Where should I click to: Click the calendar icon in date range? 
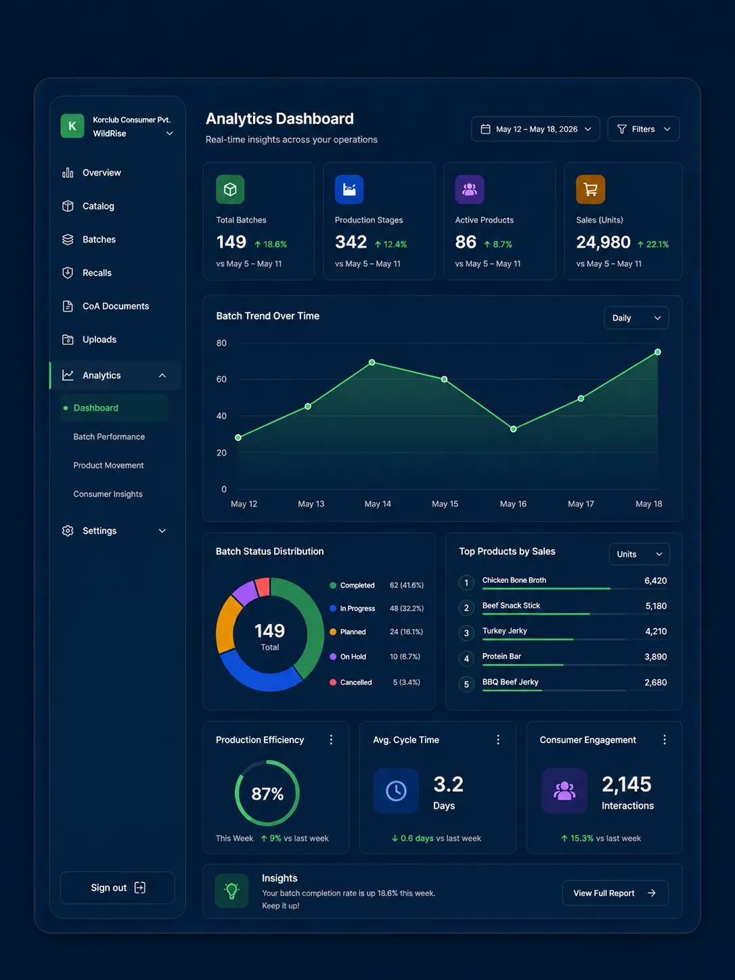[x=485, y=129]
